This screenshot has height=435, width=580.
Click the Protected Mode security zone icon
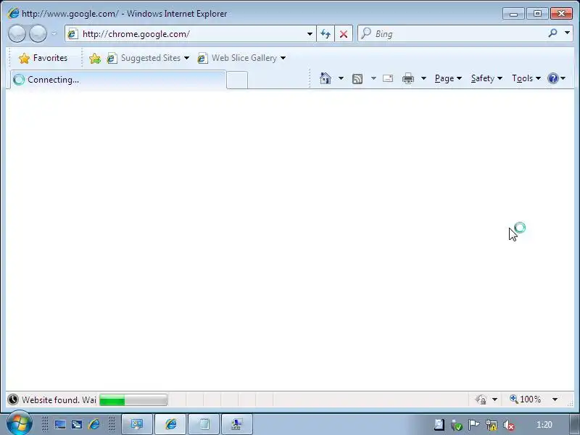pos(481,399)
